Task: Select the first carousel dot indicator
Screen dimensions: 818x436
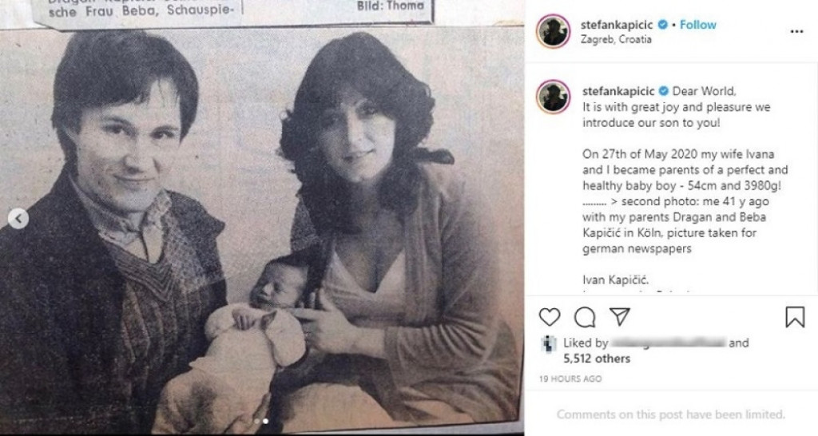Action: click(257, 421)
